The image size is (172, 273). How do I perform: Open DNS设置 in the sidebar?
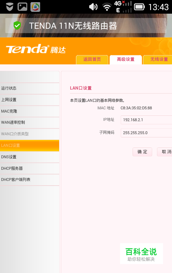(x=29, y=157)
